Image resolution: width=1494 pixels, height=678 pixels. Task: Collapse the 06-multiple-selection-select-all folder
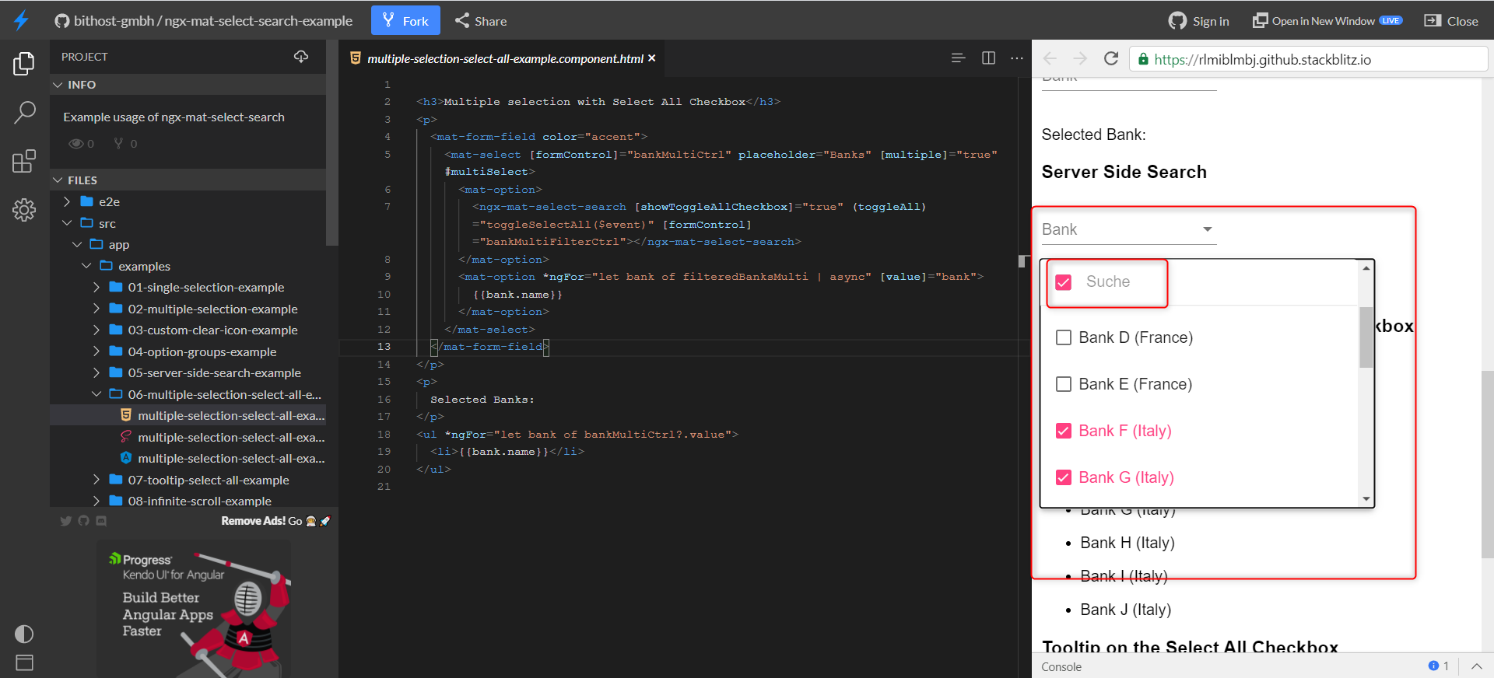[x=96, y=394]
